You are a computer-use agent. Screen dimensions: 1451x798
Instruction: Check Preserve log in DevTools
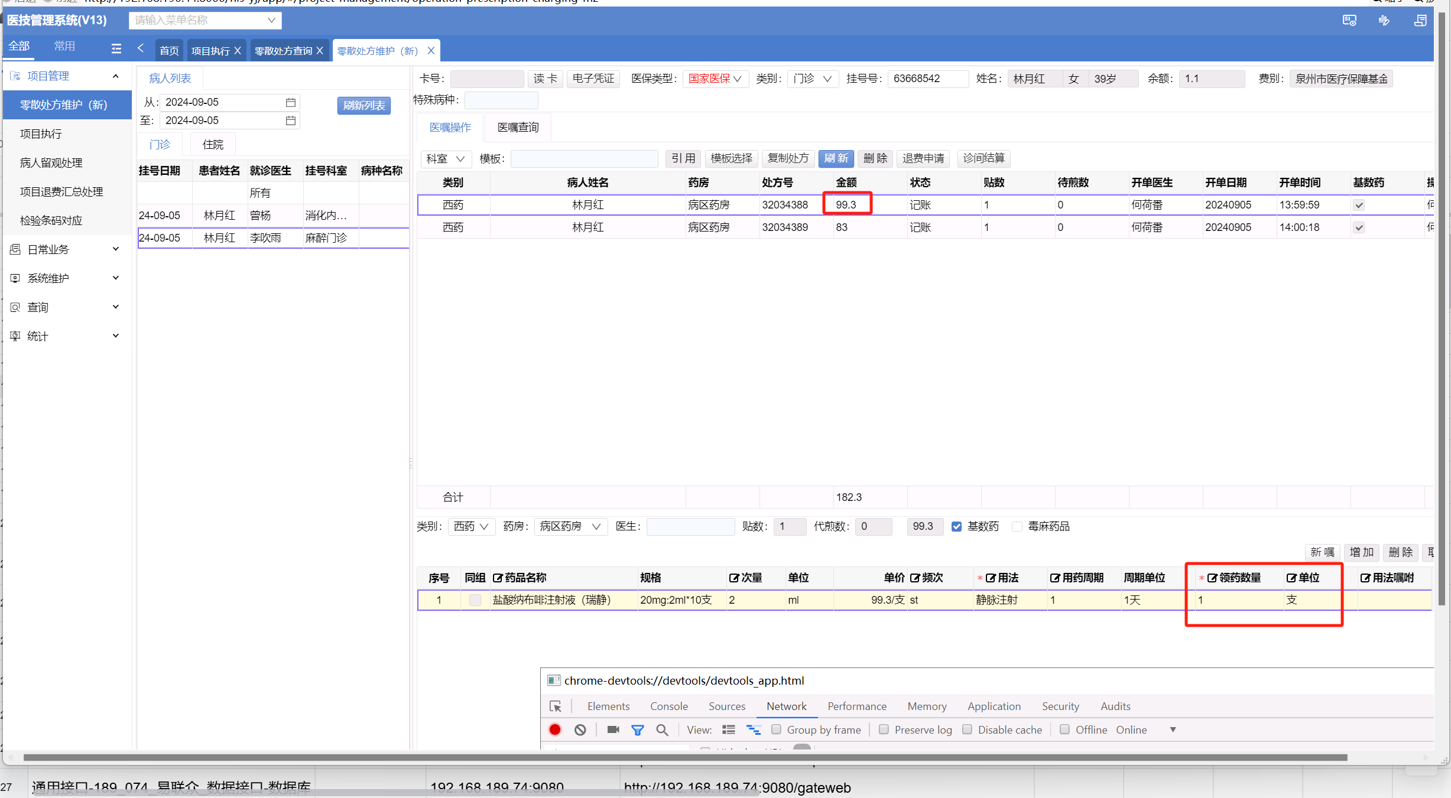884,729
